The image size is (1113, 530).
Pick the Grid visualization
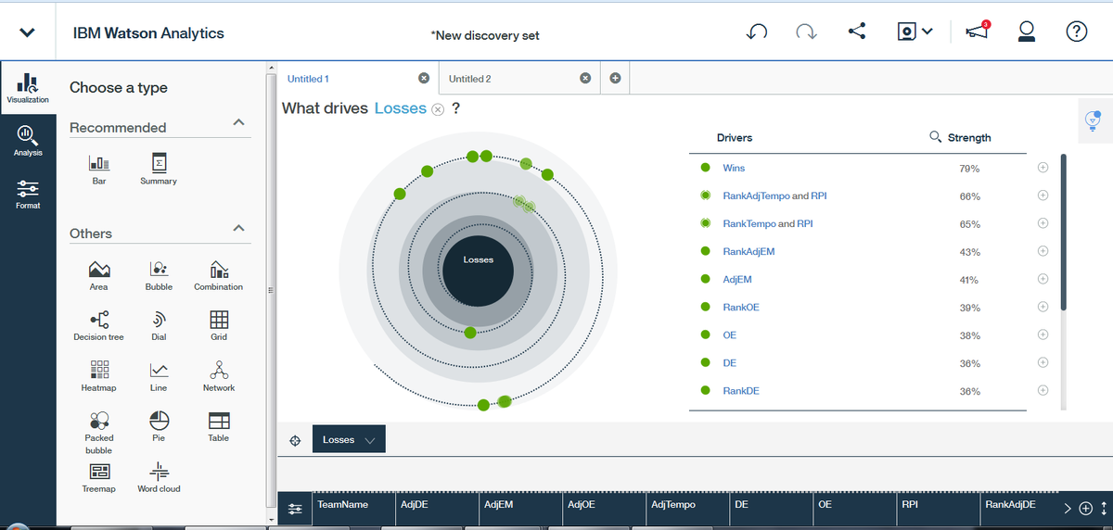point(219,325)
